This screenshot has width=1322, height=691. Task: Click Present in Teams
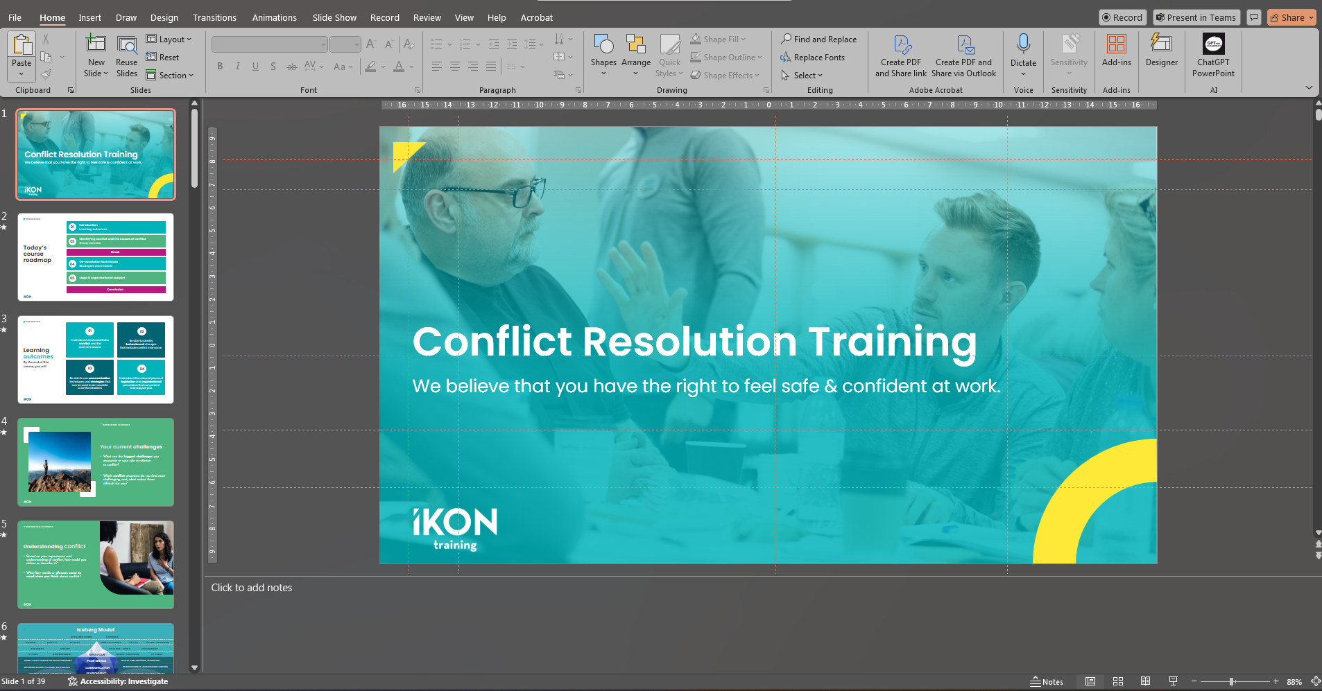(1196, 17)
